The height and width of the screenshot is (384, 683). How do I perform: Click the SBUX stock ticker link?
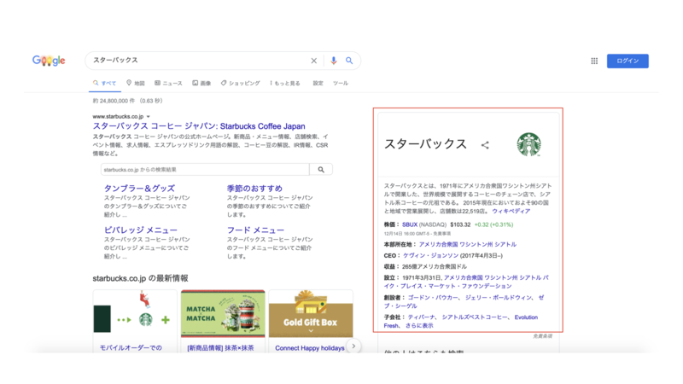410,224
